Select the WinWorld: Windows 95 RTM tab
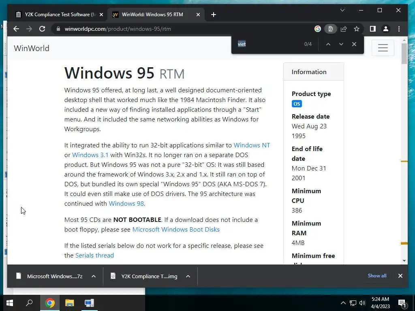415x311 pixels. pyautogui.click(x=156, y=15)
